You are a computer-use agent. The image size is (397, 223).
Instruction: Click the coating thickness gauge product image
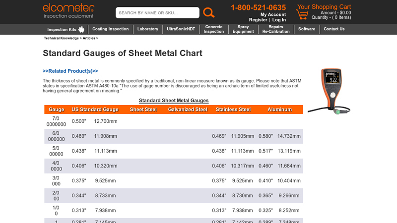click(329, 91)
